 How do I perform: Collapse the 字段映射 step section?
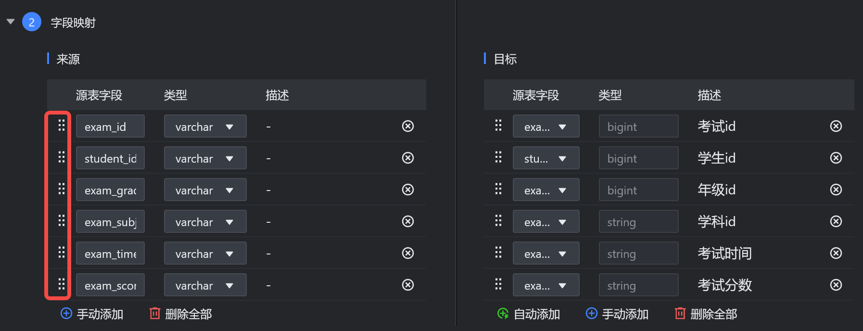11,22
